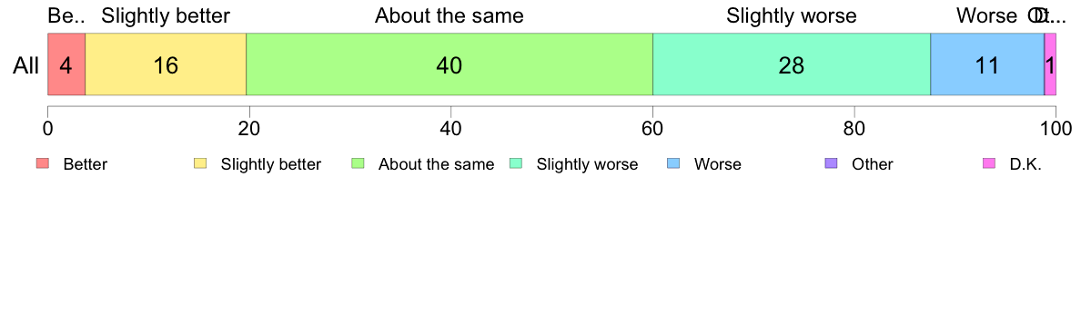Screen dimensions: 1081x334
Task: Click the pink D.K. legend swatch
Action: (989, 163)
